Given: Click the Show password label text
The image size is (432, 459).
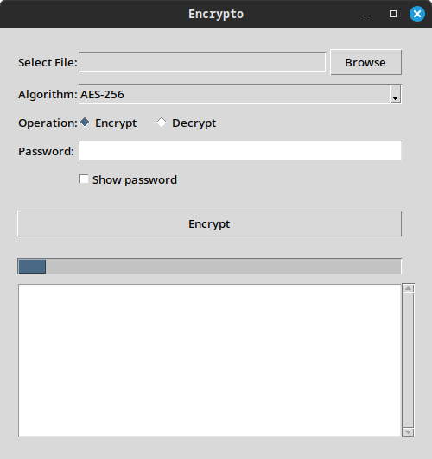Looking at the screenshot, I should 135,179.
